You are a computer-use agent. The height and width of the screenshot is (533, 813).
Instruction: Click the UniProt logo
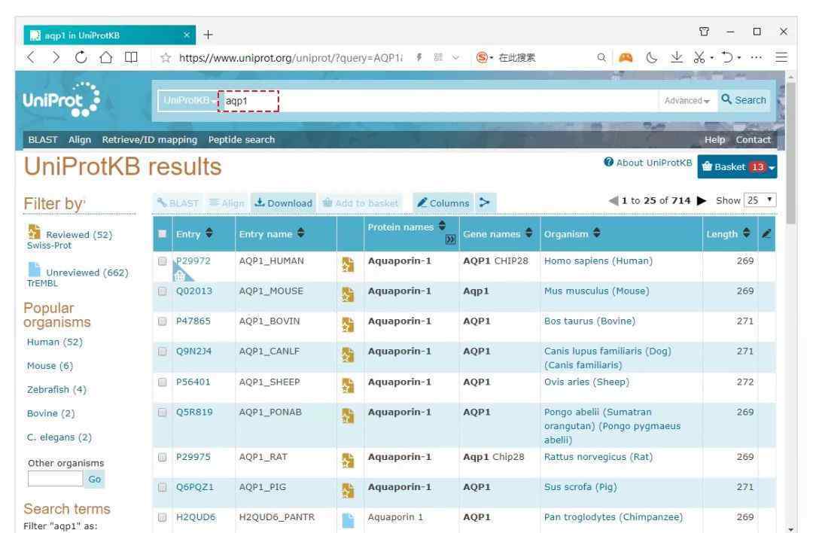tap(61, 99)
